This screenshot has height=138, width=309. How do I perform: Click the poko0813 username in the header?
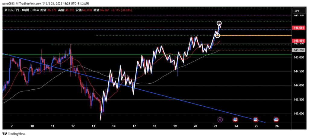(8, 3)
